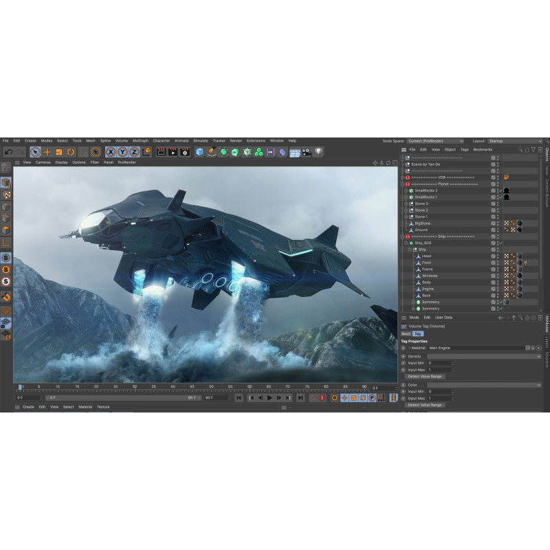Click the search icon in Object Manager
The height and width of the screenshot is (550, 550).
click(x=520, y=149)
